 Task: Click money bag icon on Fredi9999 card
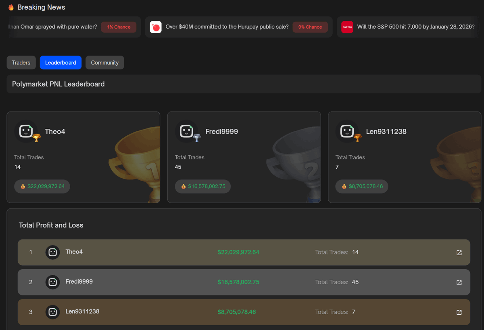tap(184, 186)
